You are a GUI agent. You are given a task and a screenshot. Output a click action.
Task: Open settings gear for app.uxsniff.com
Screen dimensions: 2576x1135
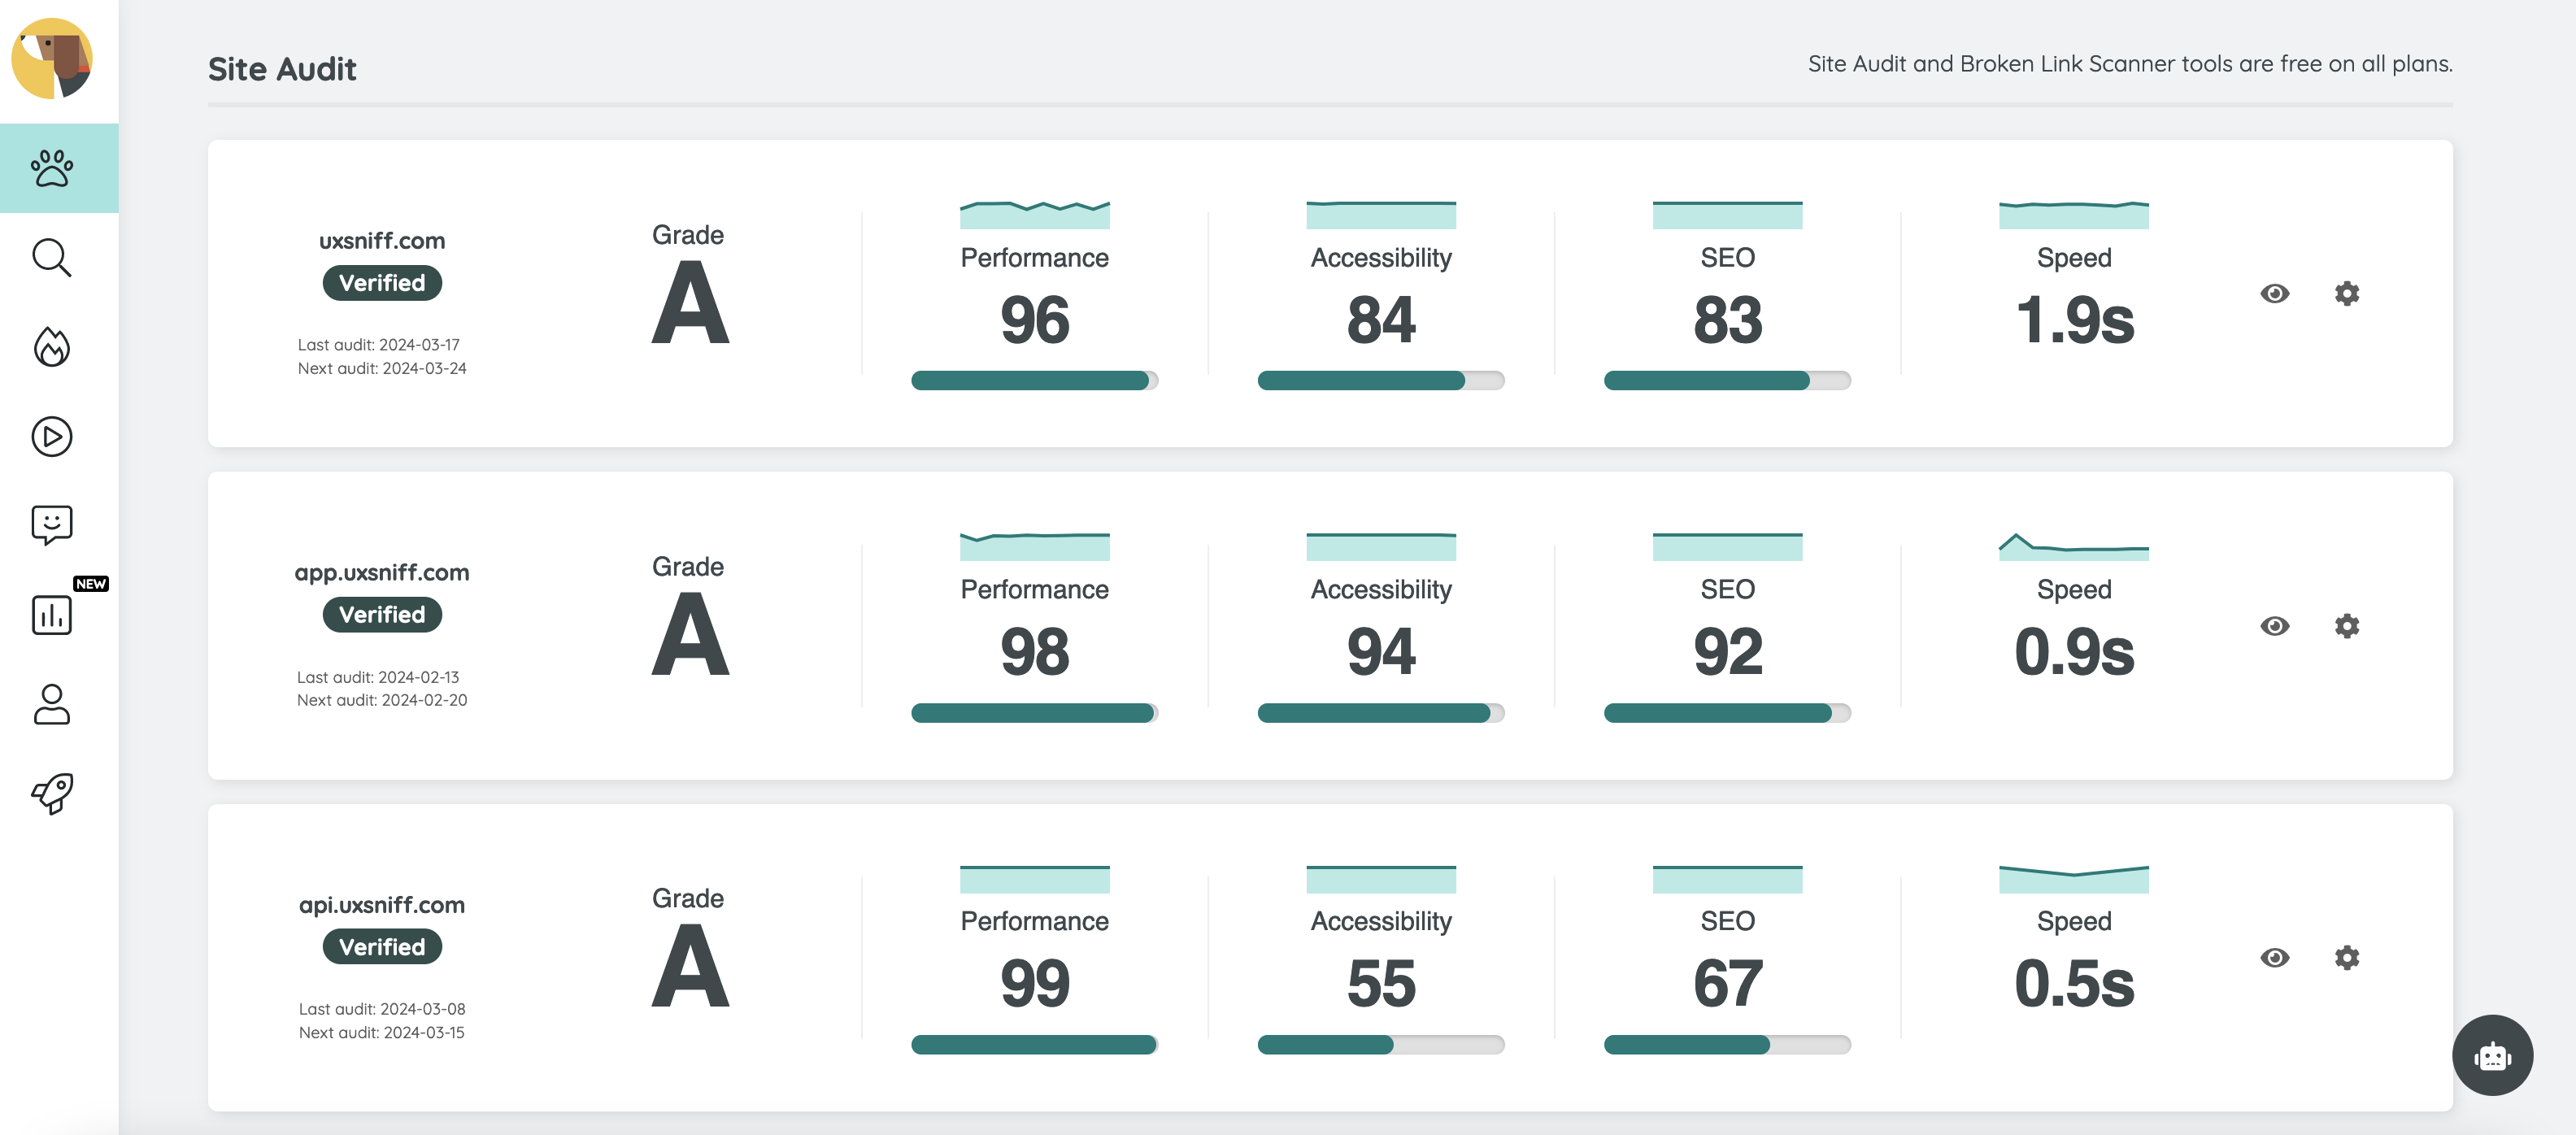(2347, 626)
